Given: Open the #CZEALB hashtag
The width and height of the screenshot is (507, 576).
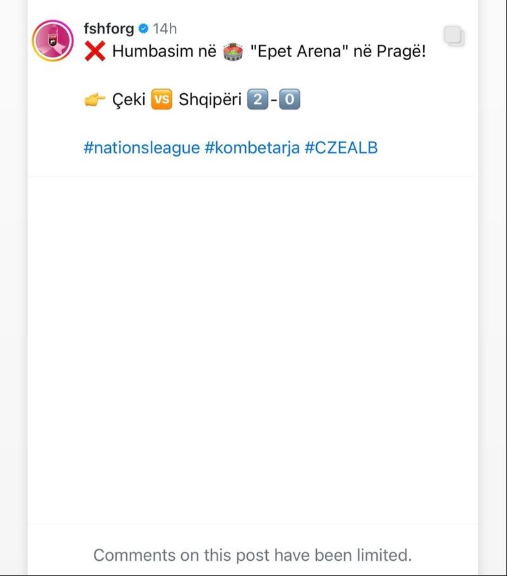Looking at the screenshot, I should pyautogui.click(x=341, y=148).
